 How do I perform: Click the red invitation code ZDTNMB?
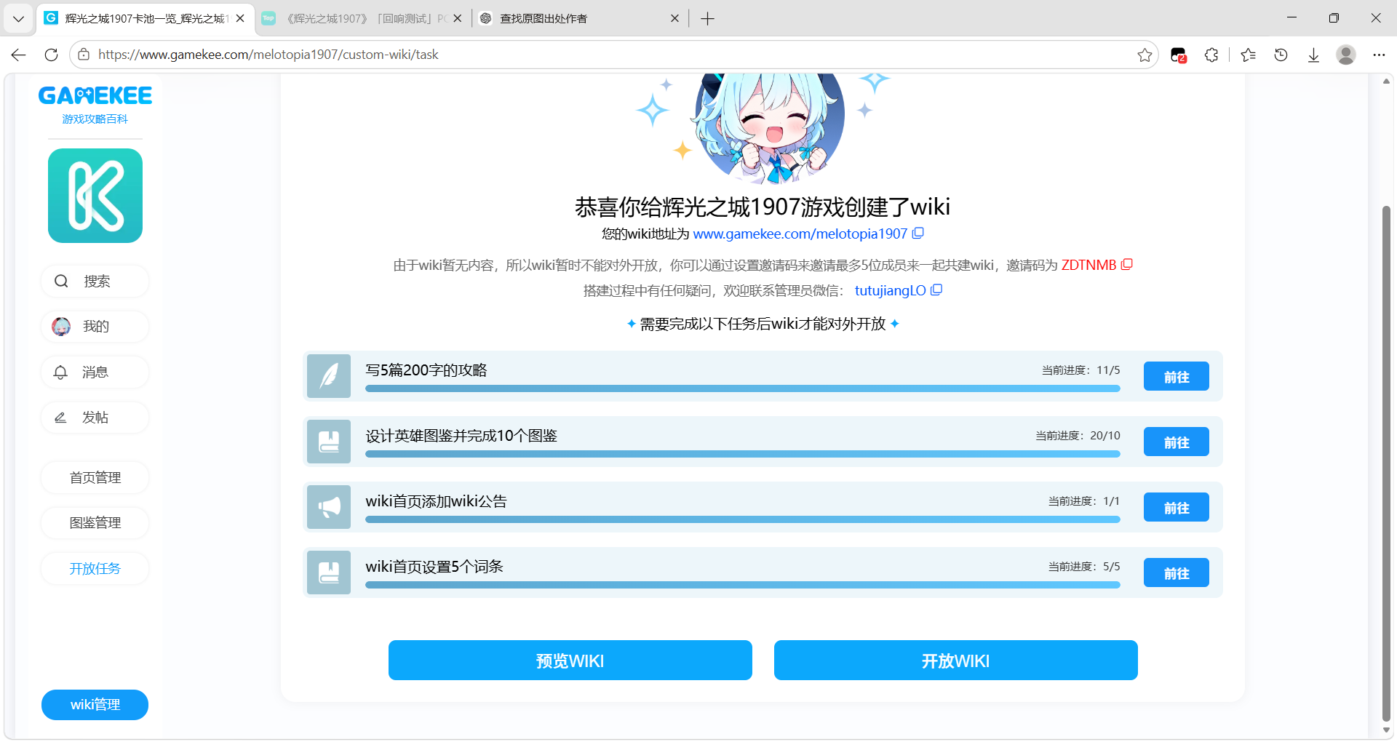click(1088, 265)
